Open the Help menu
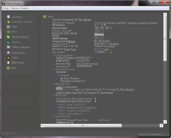The height and width of the screenshot is (138, 171). point(24,8)
